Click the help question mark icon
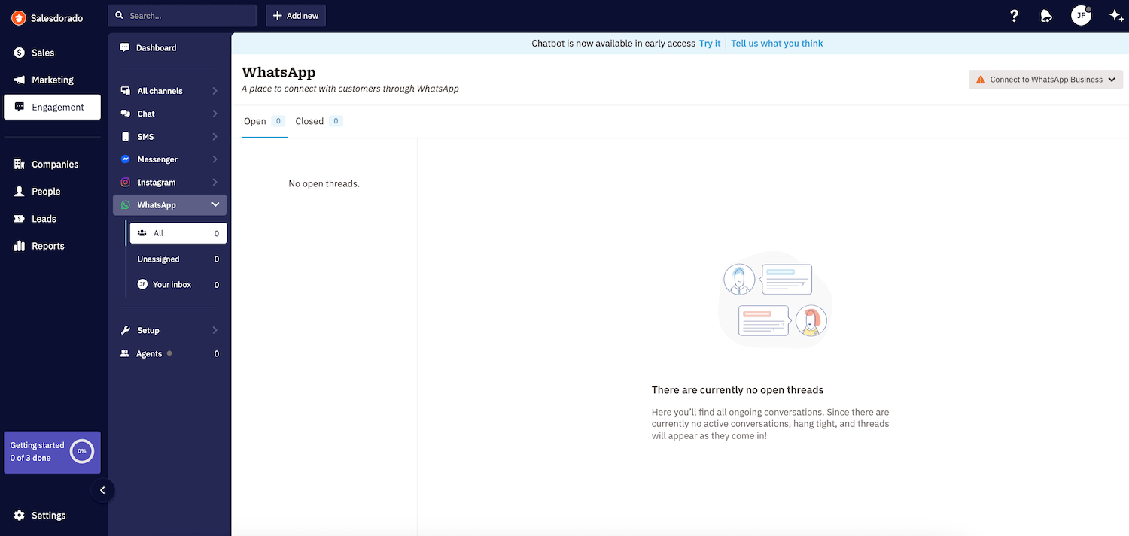The height and width of the screenshot is (536, 1129). (x=1014, y=16)
